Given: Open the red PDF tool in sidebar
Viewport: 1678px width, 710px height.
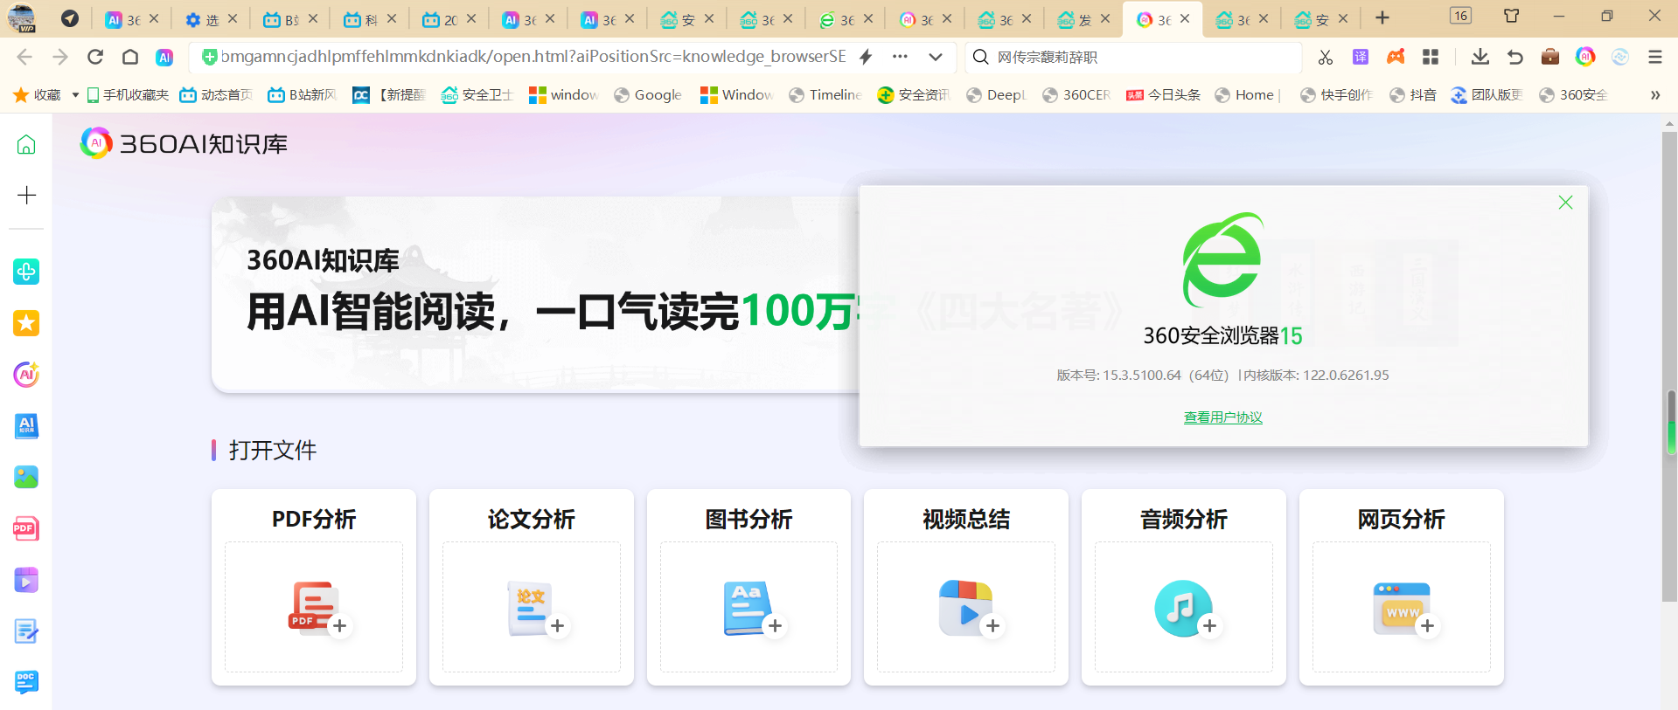Looking at the screenshot, I should [26, 528].
